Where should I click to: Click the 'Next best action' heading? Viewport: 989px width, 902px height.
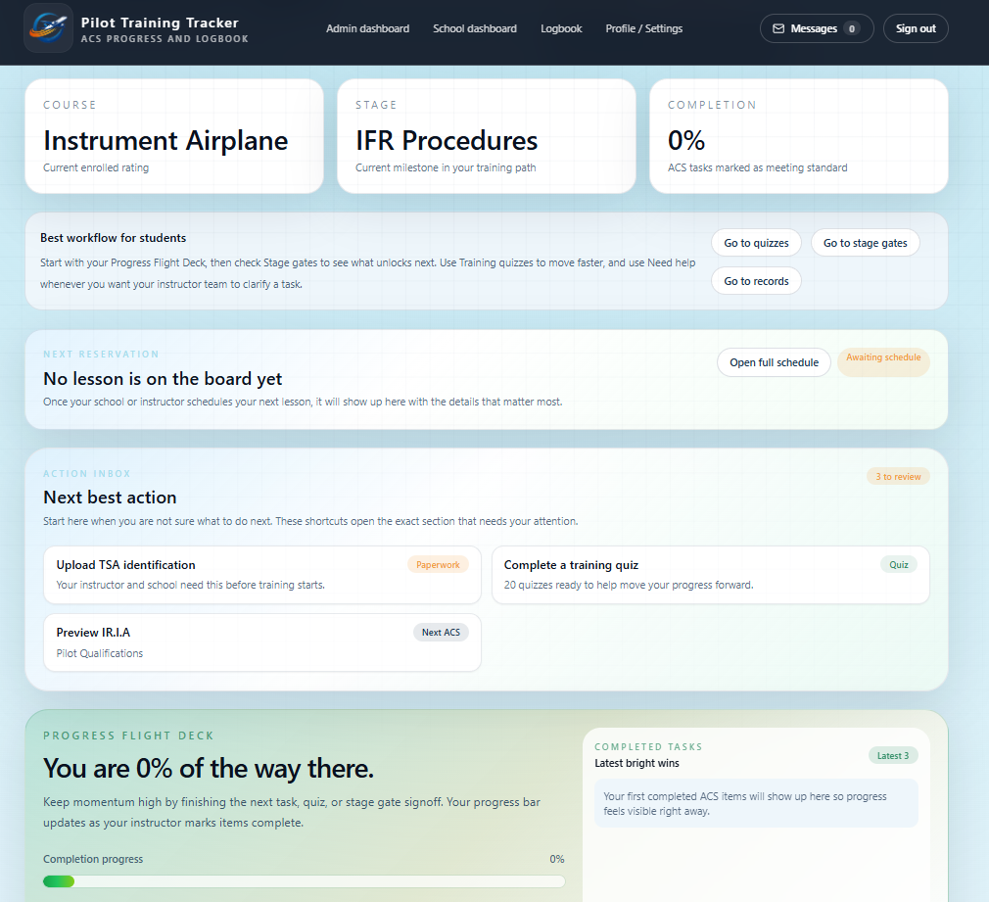click(x=110, y=498)
